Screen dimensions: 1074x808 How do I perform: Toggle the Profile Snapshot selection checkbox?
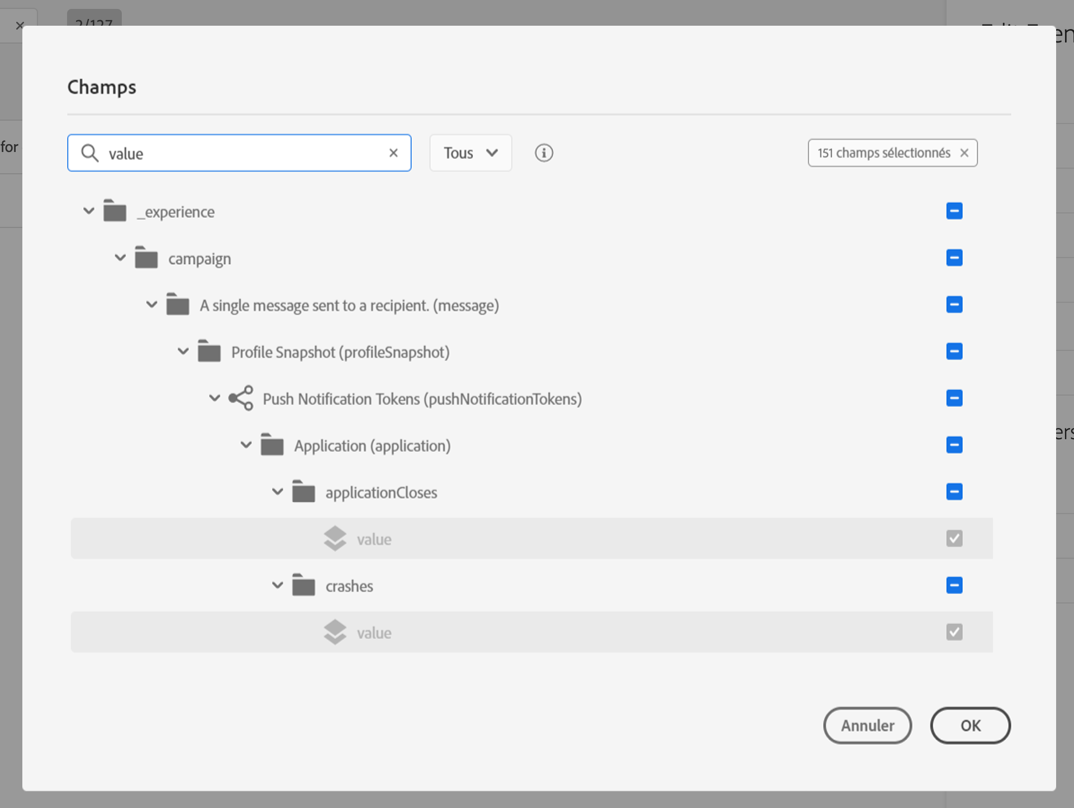(x=954, y=351)
